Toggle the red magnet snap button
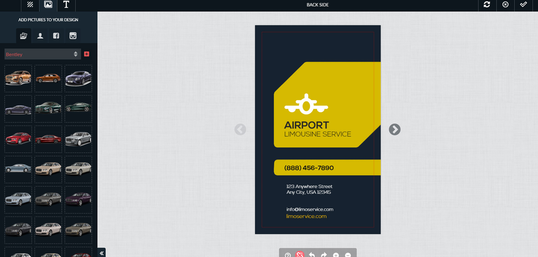Screen dimensions: 538x257 [x=300, y=255]
